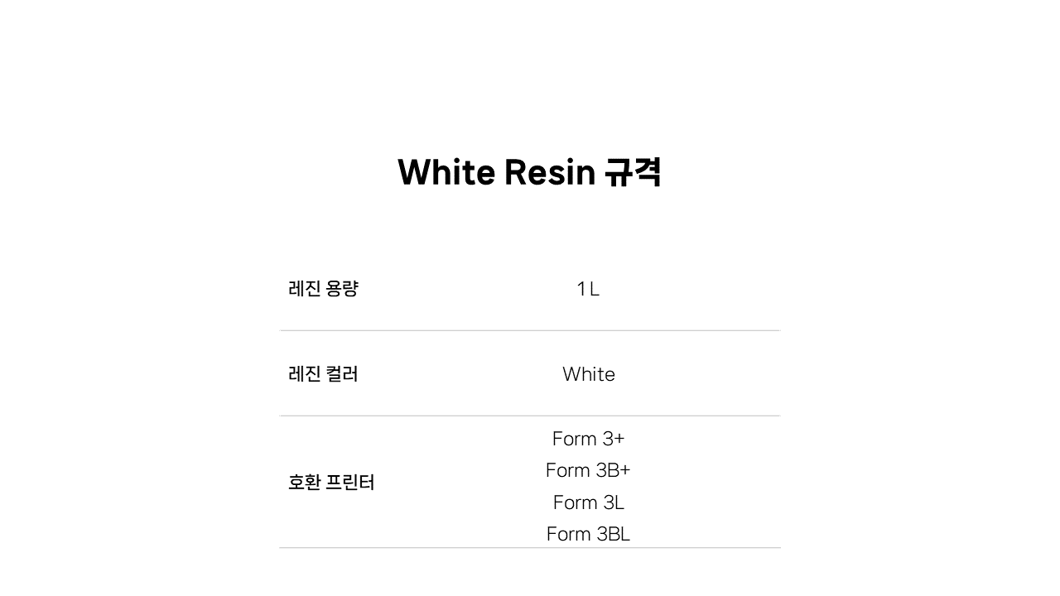This screenshot has height=596, width=1060.
Task: Click the divider line below 레진 컬러 row
Action: click(x=530, y=416)
